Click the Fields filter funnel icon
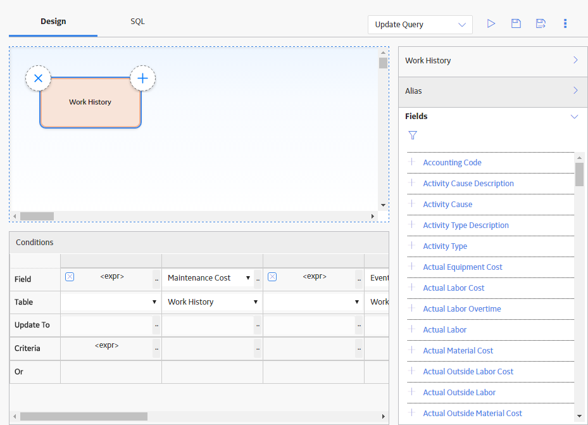Screen dimensions: 588x425 pyautogui.click(x=413, y=135)
